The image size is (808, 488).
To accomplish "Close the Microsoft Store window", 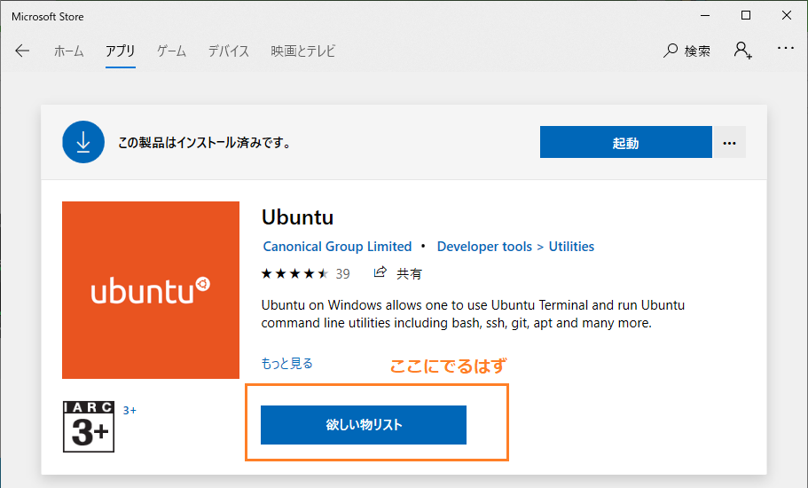I will tap(787, 15).
